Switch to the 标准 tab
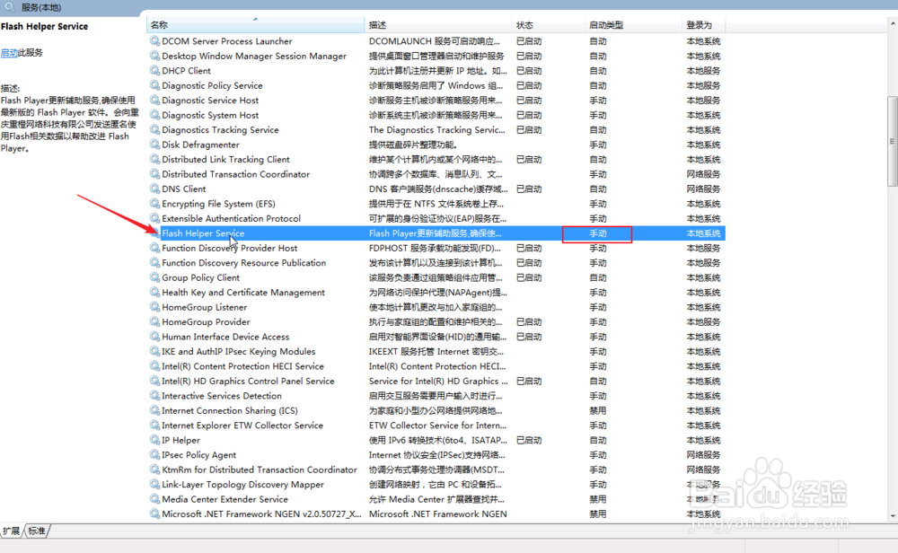 [37, 531]
